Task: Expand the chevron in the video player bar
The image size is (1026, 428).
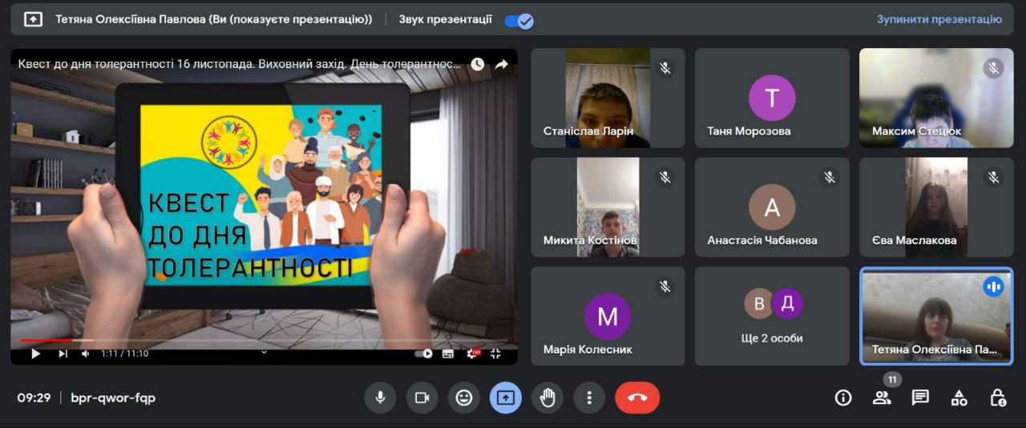Action: (x=264, y=352)
